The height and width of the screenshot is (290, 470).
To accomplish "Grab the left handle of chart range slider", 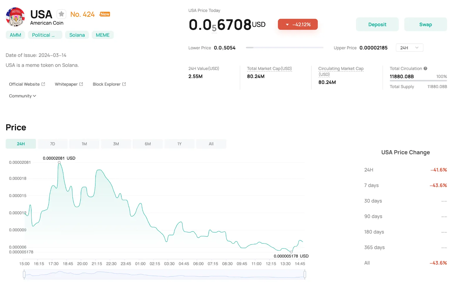I will point(24,274).
